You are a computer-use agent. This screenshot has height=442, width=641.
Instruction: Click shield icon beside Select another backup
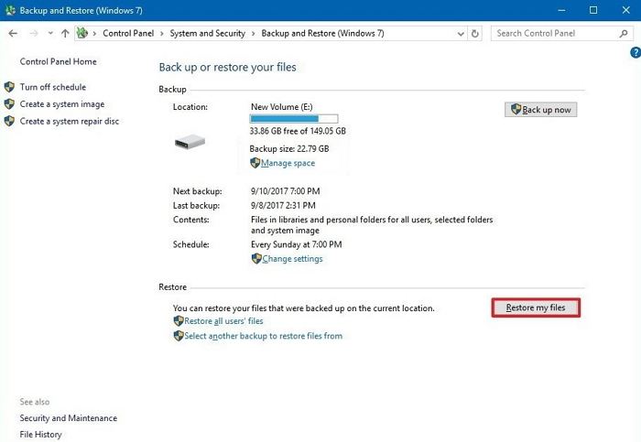point(179,336)
